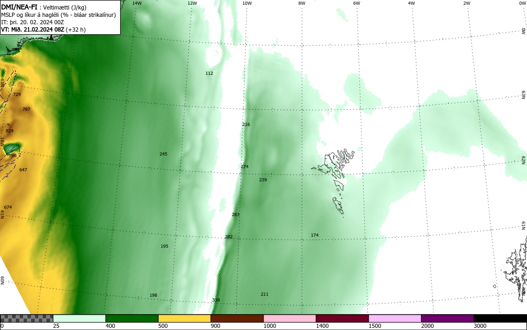The width and height of the screenshot is (527, 330).
Task: Click the 12W longitude label
Action: click(192, 3)
